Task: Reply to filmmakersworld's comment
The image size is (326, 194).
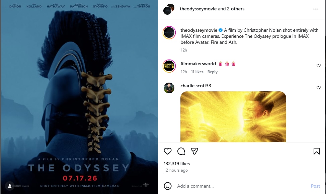Action: (212, 72)
